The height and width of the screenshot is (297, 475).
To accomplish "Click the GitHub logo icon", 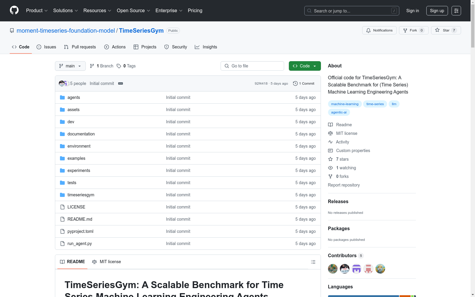I will coord(14,10).
